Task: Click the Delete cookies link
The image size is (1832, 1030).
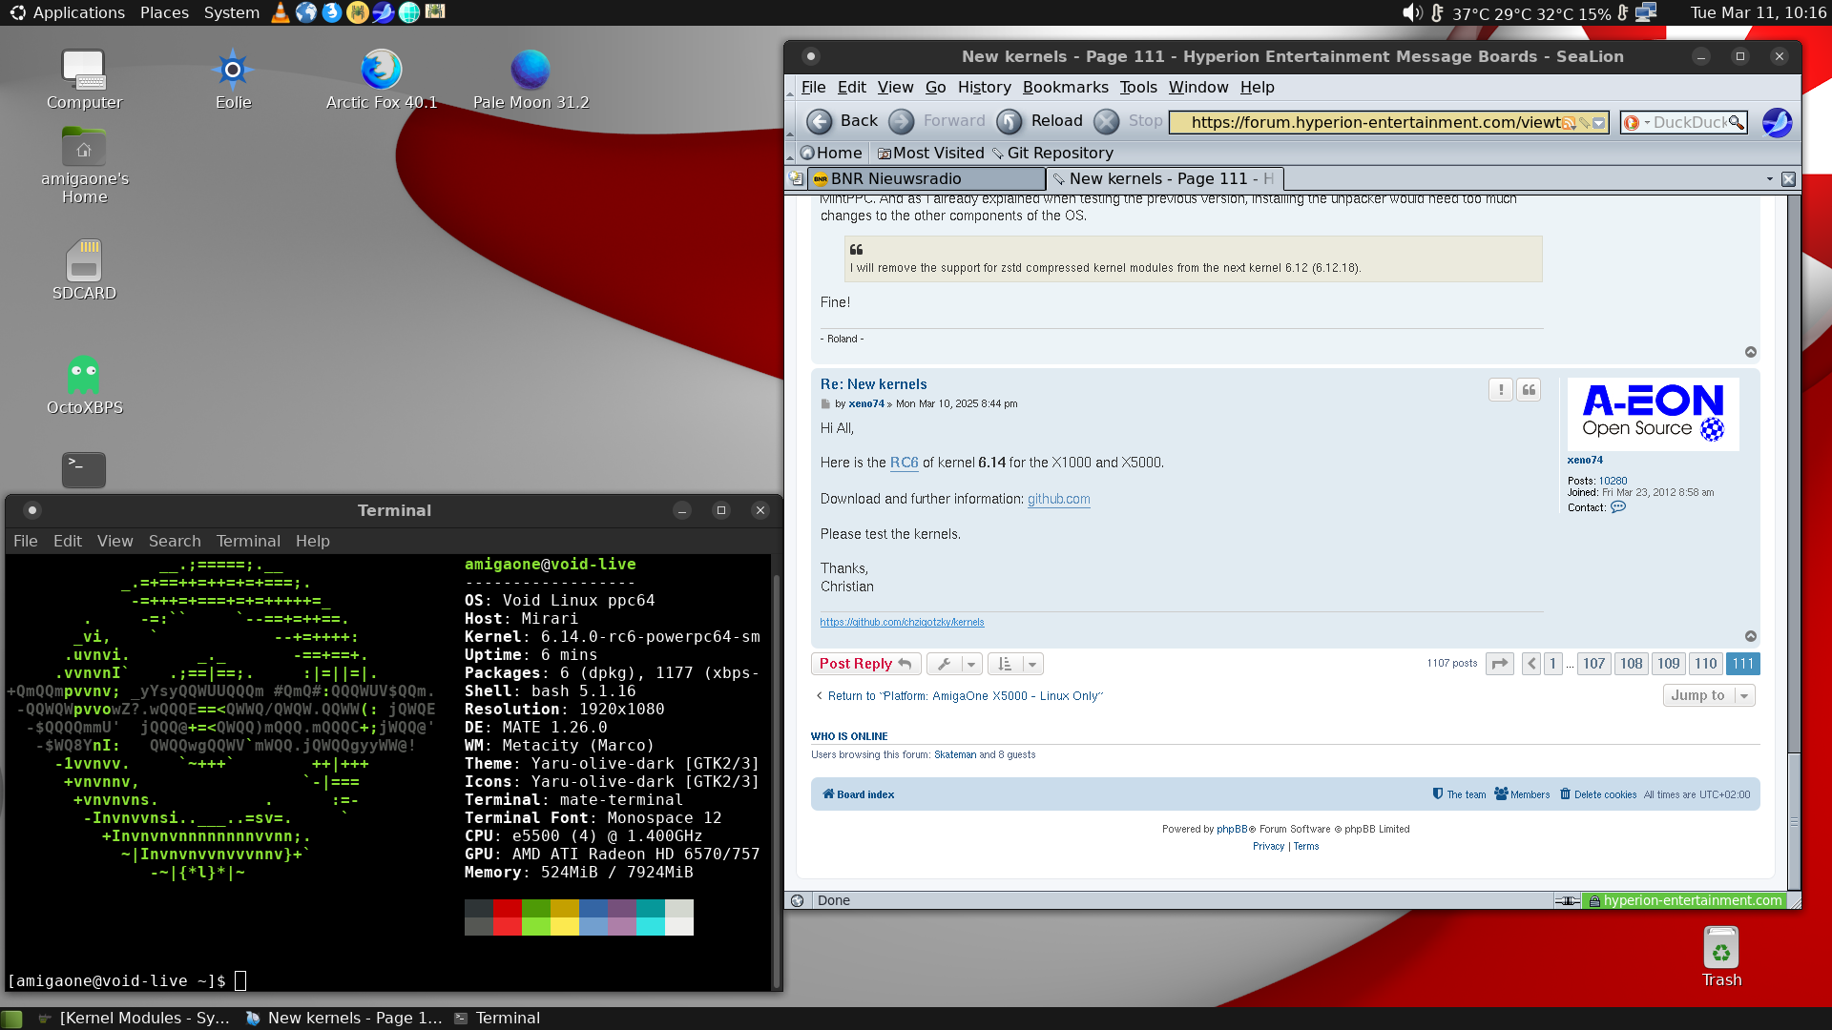Action: pos(1598,794)
